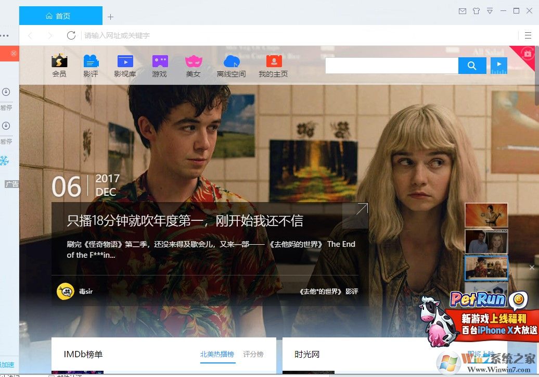539x377 pixels.
Task: Click the article summary text 刷完《怪奇物语》
Action: [211, 249]
